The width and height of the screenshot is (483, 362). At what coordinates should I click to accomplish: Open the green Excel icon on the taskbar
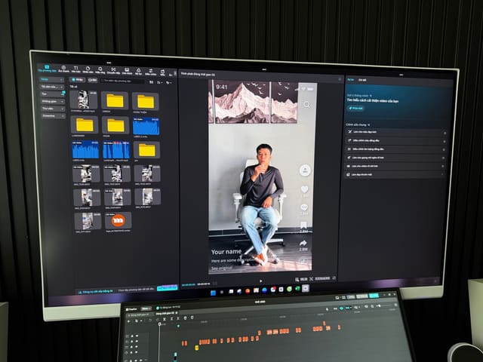(x=297, y=289)
